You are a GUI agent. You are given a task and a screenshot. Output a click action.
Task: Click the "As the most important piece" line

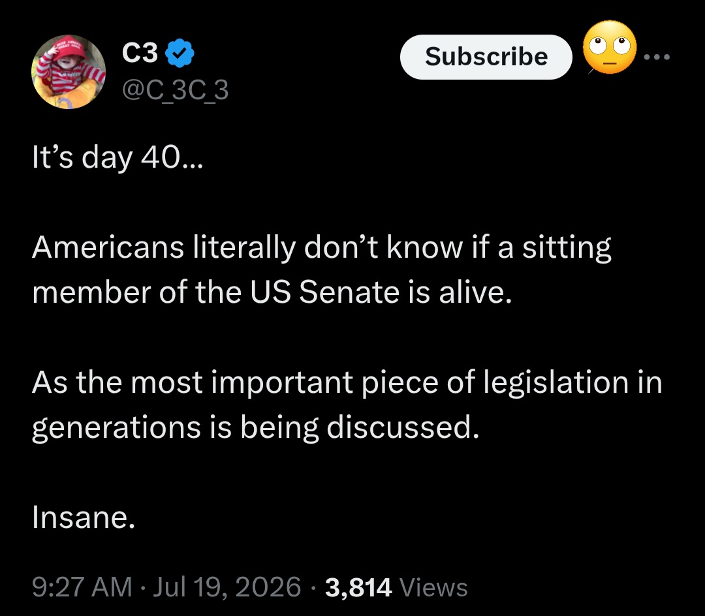[347, 383]
